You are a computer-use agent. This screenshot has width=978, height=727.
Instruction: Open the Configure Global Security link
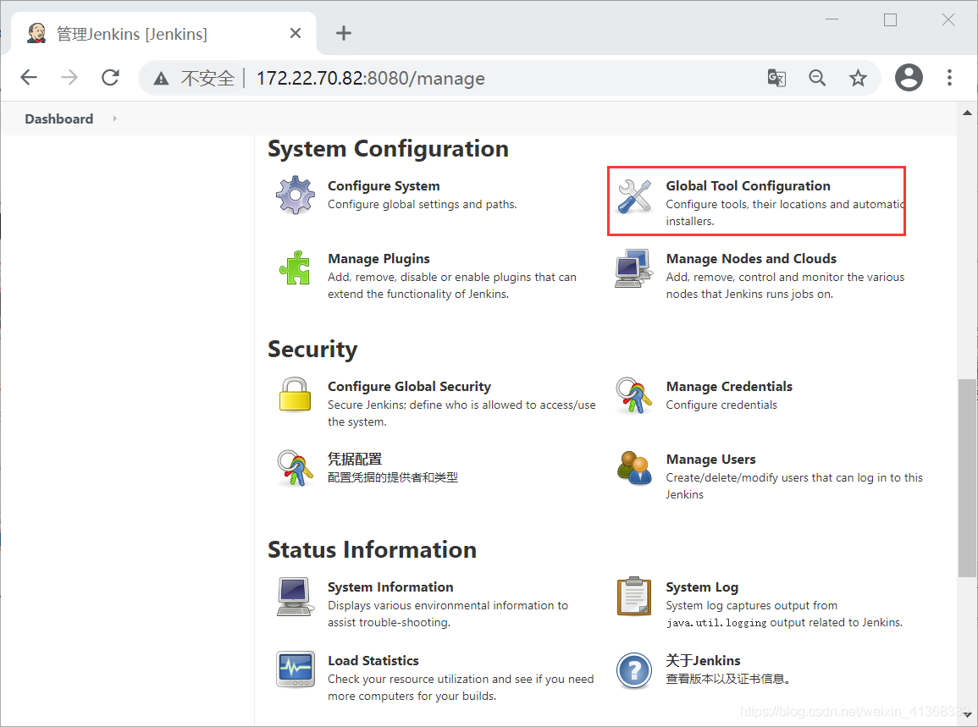point(409,387)
